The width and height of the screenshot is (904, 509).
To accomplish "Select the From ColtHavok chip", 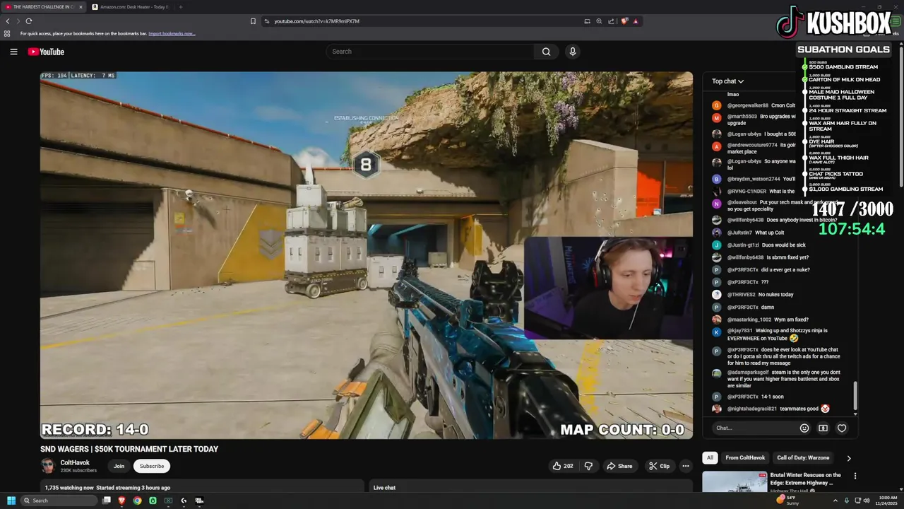I will pos(745,457).
